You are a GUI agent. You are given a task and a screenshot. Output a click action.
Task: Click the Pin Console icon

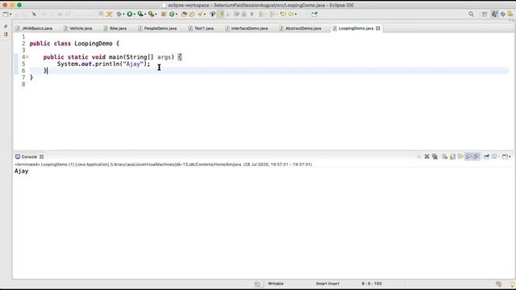486,156
